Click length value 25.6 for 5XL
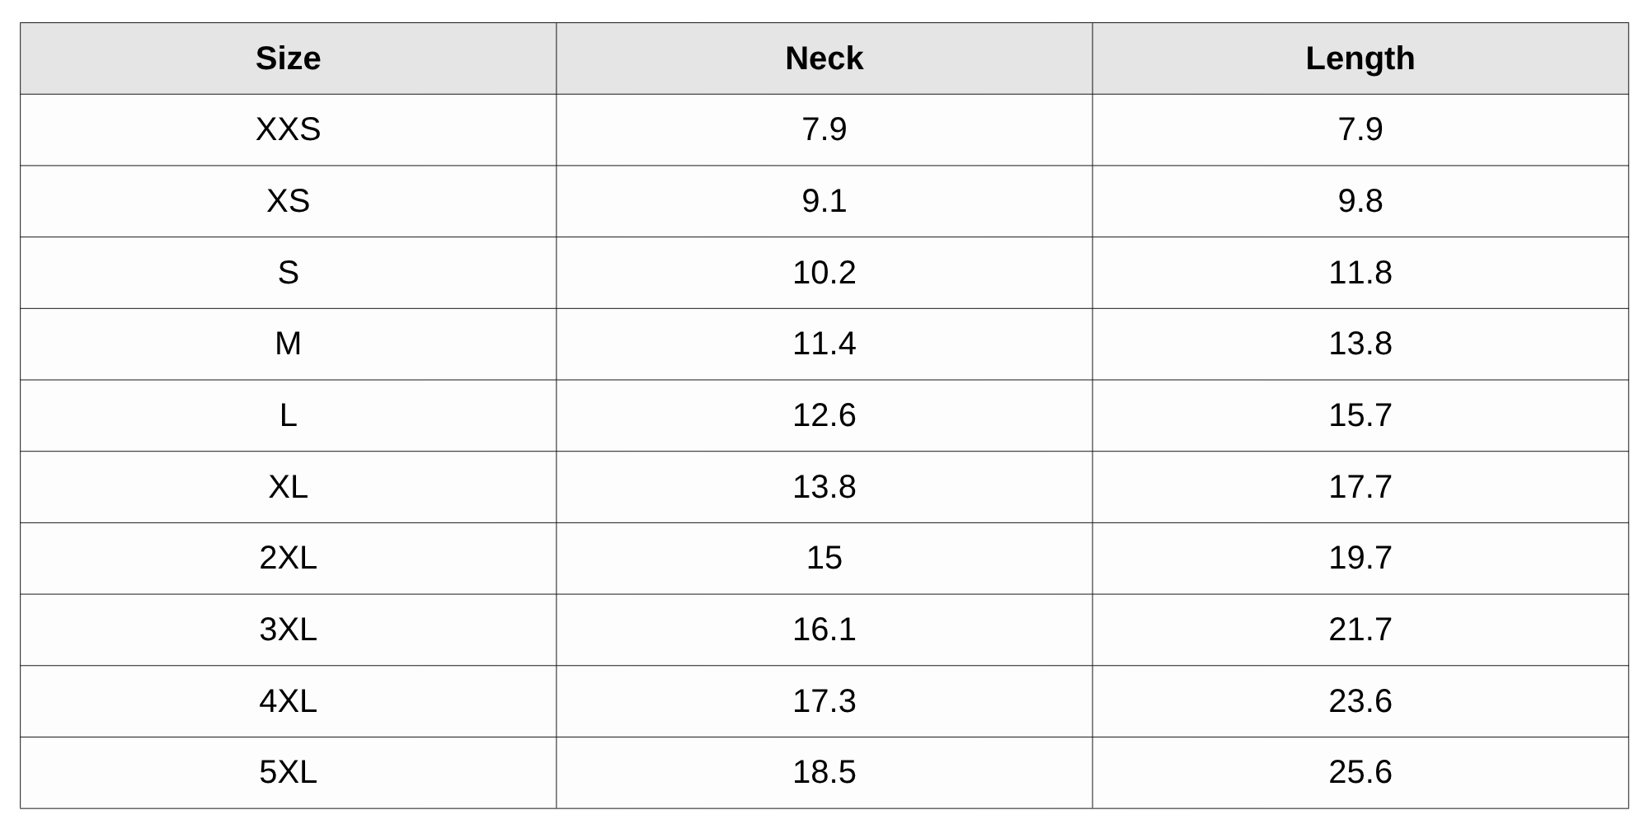Viewport: 1649px width, 824px height. 1360,772
